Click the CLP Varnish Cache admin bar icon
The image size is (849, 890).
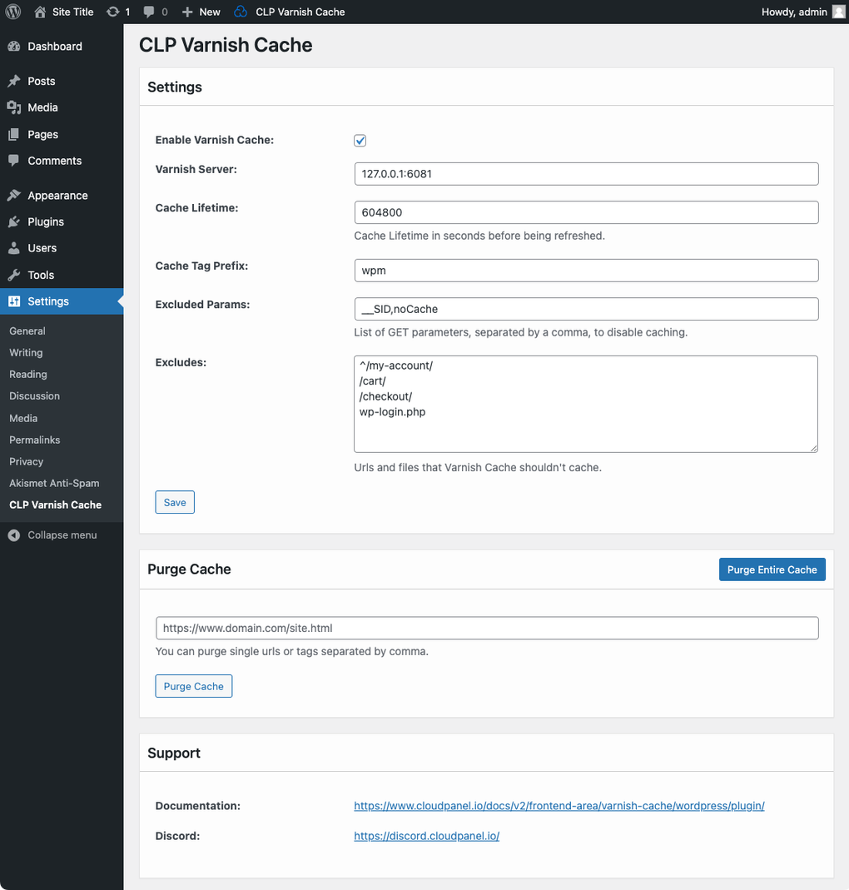point(241,12)
